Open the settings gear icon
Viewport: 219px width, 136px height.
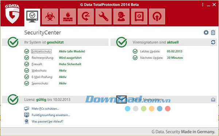206,33
